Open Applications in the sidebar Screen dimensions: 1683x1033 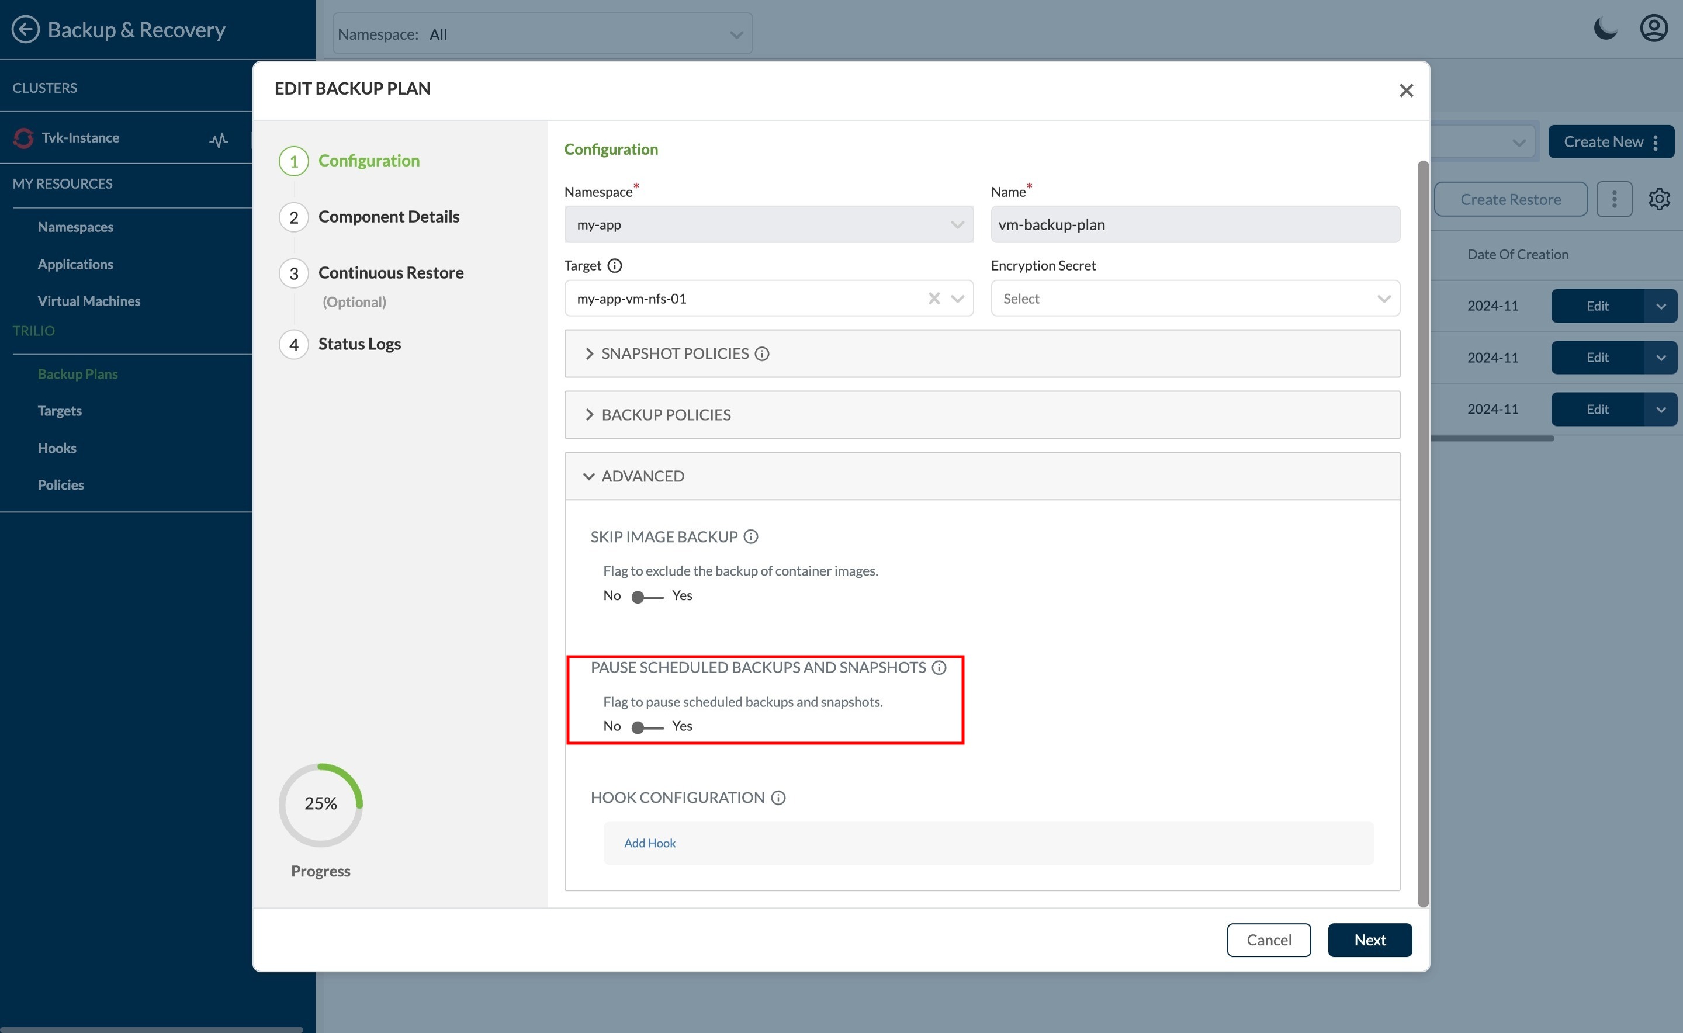pos(75,264)
